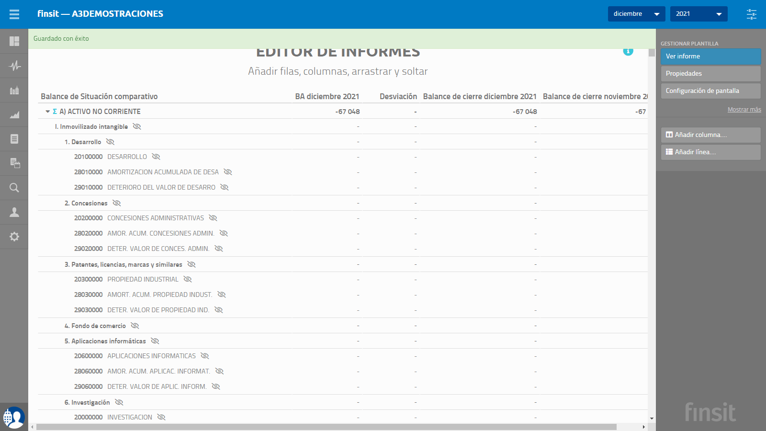Open the hamburger main menu
766x431 pixels.
pyautogui.click(x=14, y=14)
